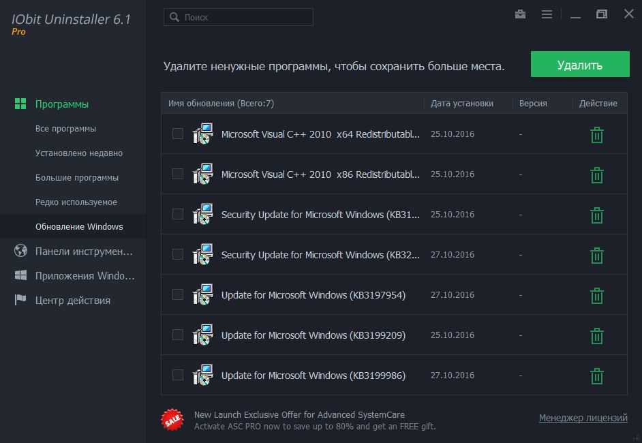Sort by Имя обновления column header

pos(221,103)
